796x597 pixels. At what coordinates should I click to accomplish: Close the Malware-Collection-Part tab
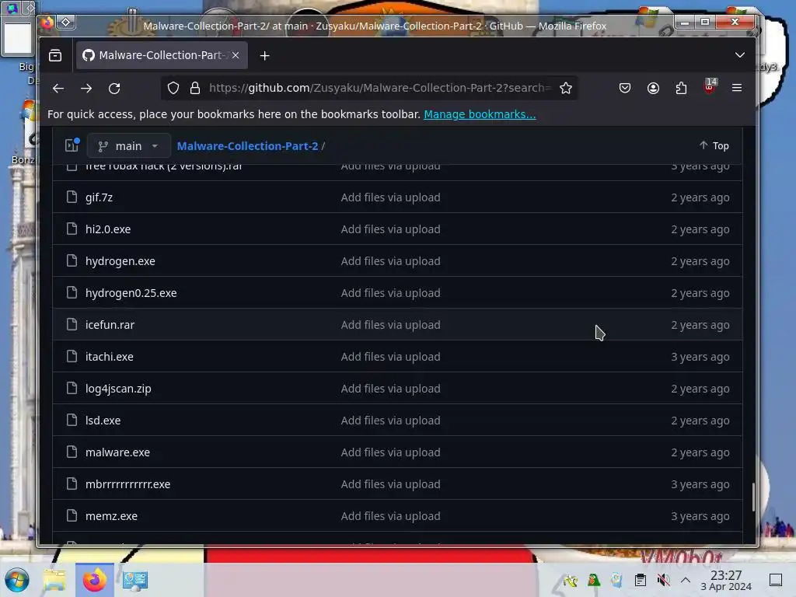236,55
